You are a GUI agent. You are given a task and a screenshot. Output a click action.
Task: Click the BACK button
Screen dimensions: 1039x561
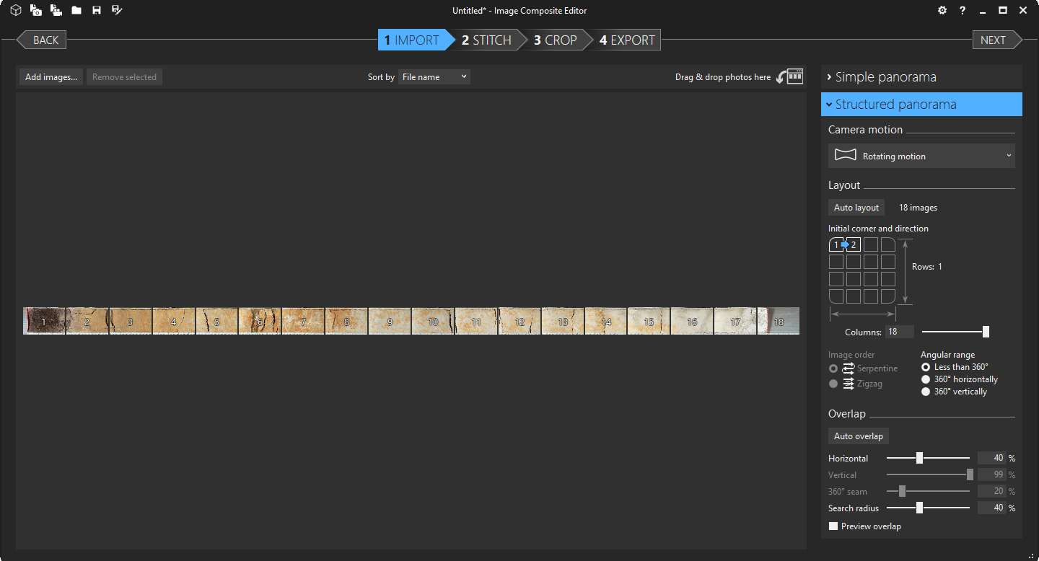click(x=42, y=40)
